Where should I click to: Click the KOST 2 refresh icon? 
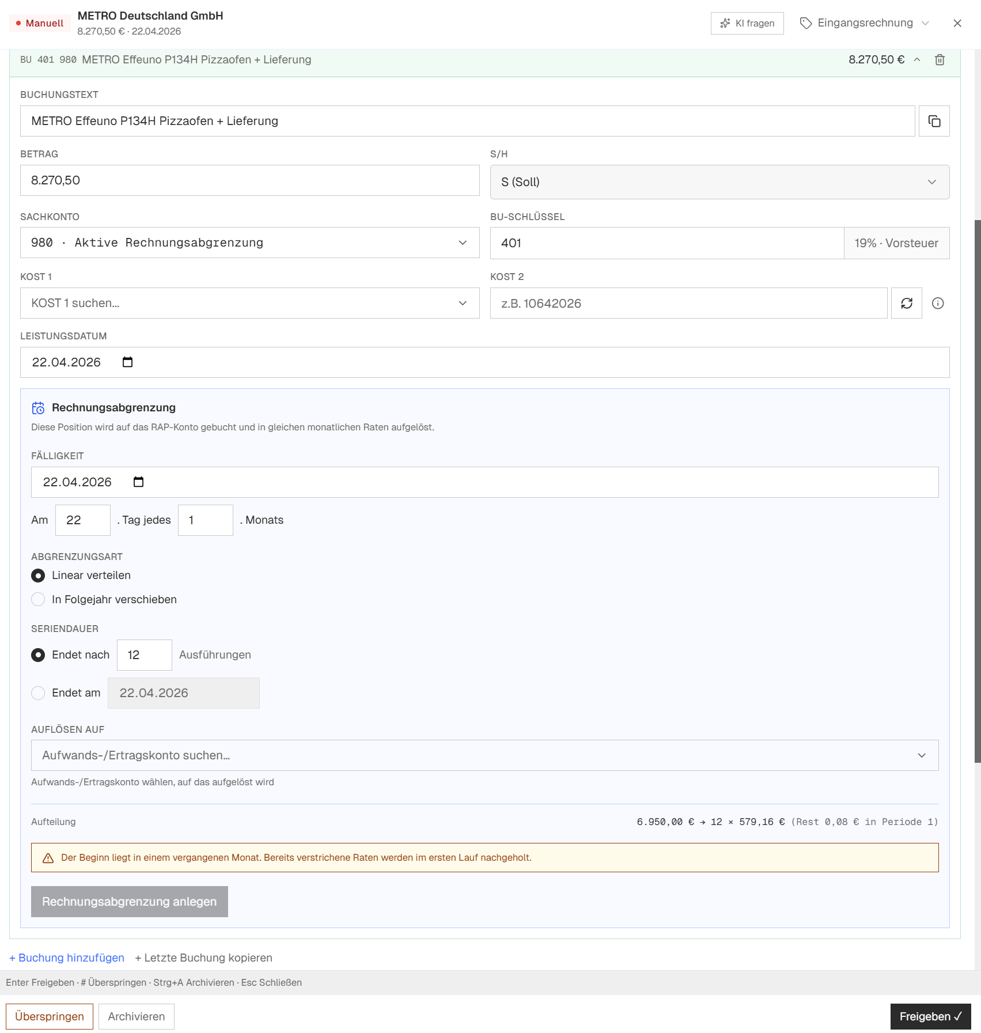(906, 303)
